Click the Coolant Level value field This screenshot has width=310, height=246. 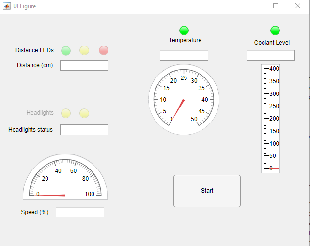tap(271, 55)
